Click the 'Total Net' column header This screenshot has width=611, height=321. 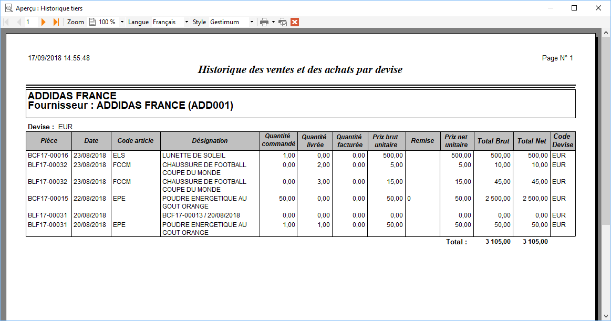[532, 141]
